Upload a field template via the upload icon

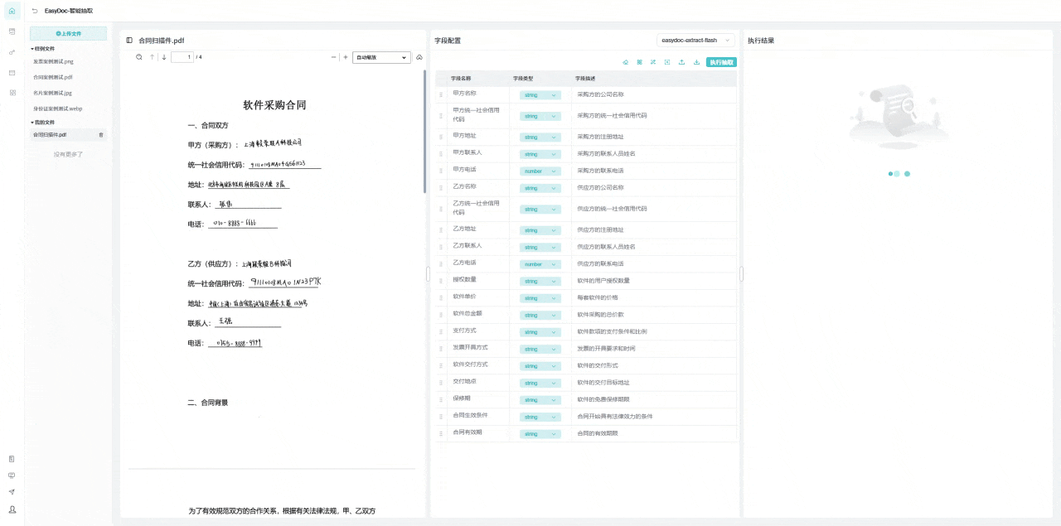(x=681, y=62)
